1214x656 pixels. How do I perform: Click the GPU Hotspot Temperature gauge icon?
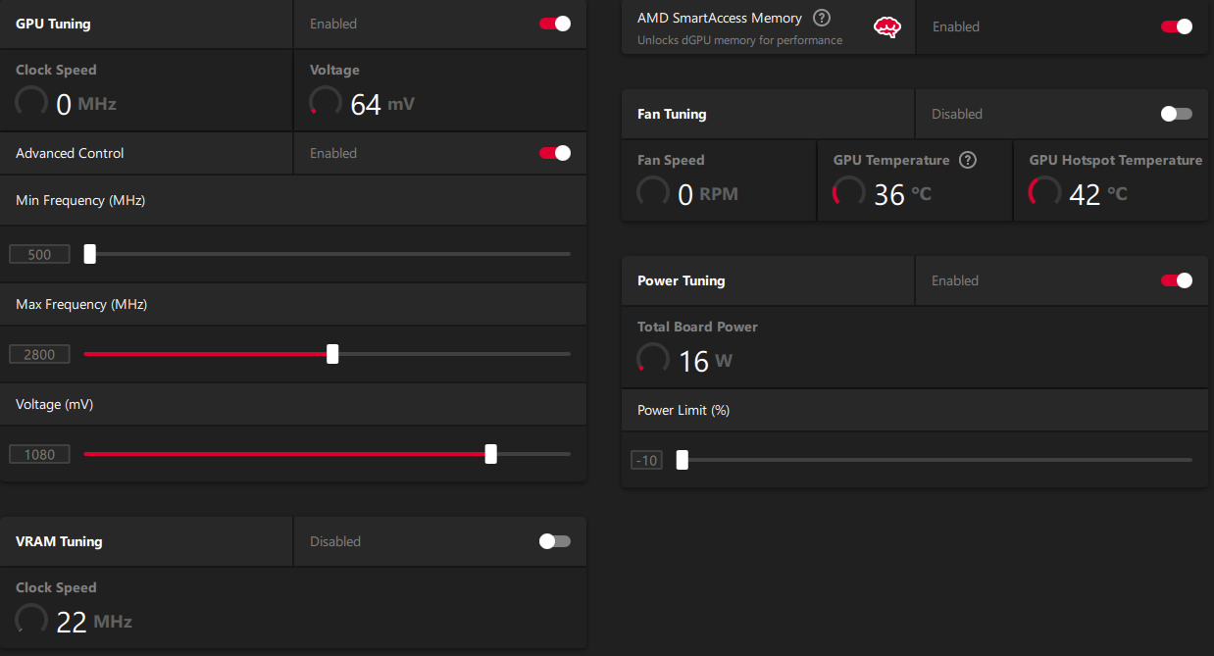1044,192
